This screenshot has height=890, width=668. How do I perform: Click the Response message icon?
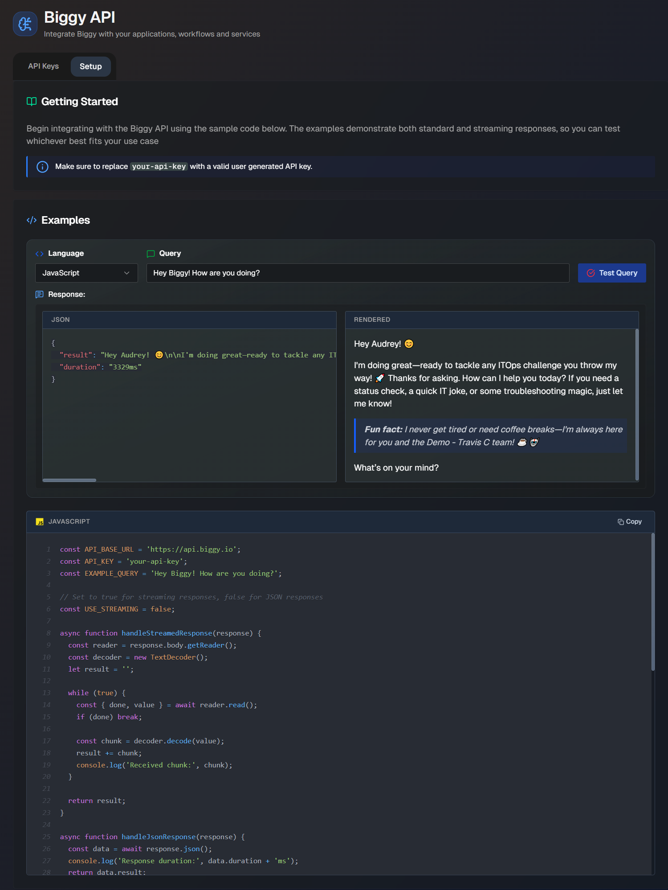tap(39, 295)
